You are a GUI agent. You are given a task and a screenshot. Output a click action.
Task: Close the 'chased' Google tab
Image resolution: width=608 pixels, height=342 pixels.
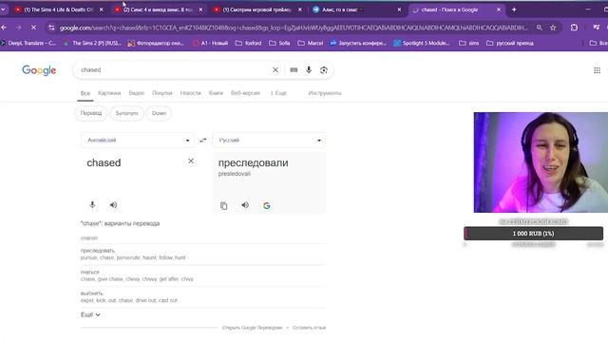click(x=499, y=9)
